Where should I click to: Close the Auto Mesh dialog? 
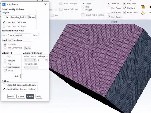(x=45, y=4)
